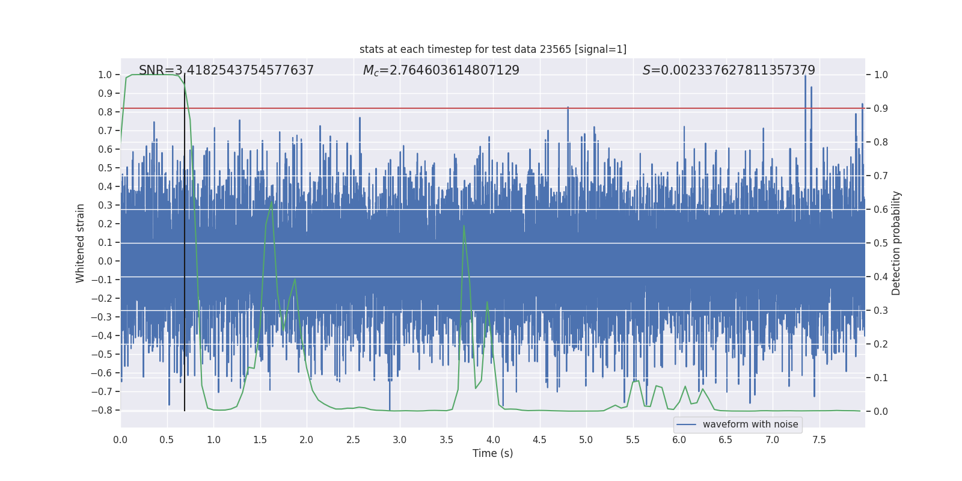Click the plot title mentioning test data 23565
Screen dimensions: 962x481
(493, 49)
